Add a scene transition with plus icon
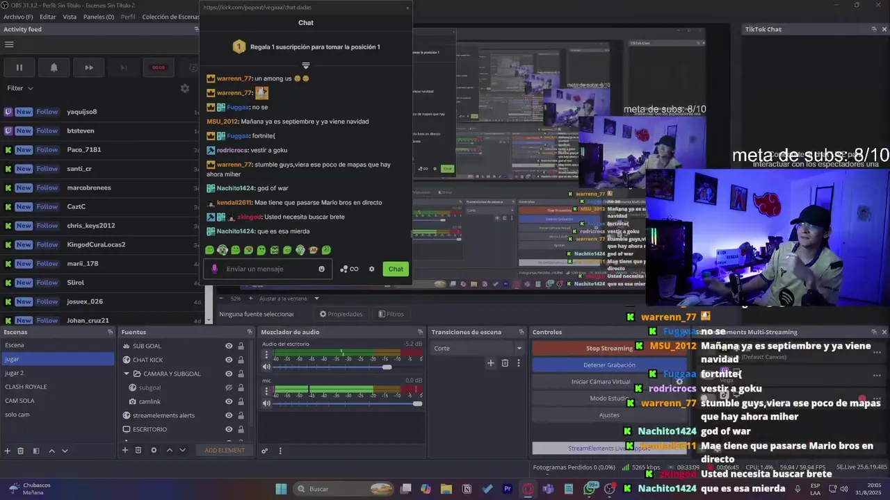This screenshot has height=500, width=890. (x=490, y=362)
